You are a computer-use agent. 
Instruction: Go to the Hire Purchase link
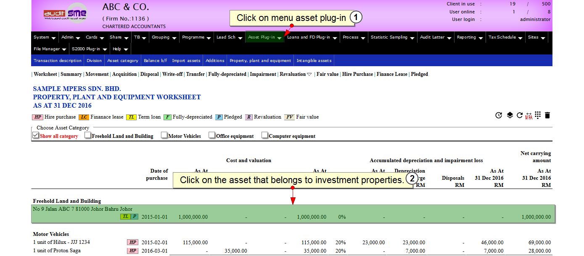(357, 74)
